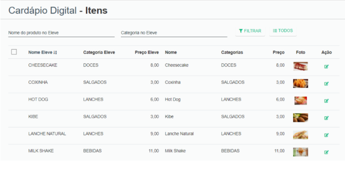Tick the select-all checkbox in header
345x172 pixels.
pos(14,52)
